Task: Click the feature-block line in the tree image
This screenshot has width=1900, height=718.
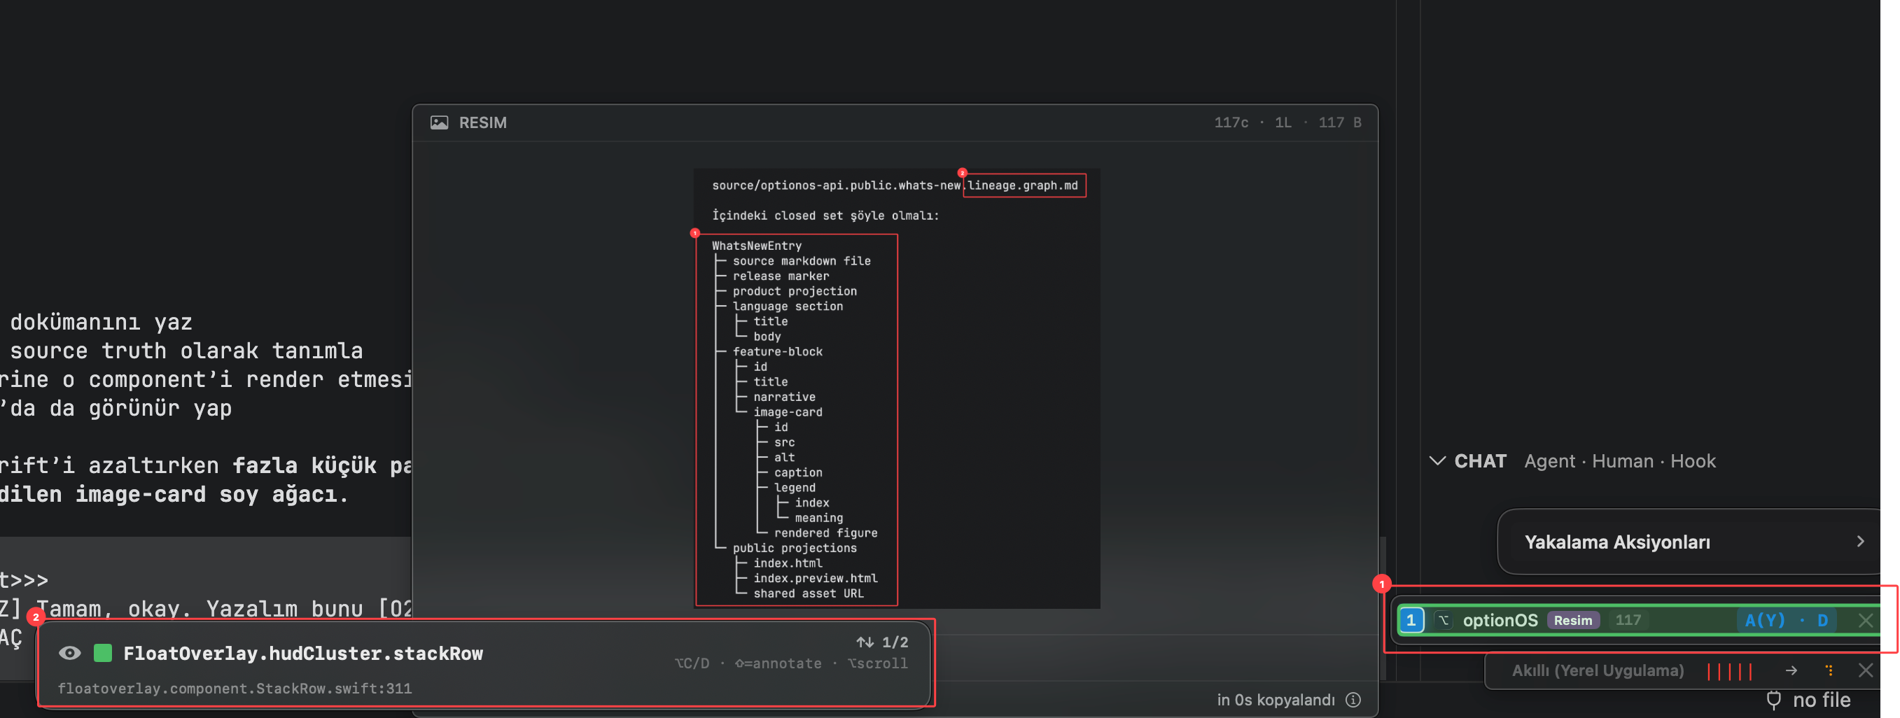Action: point(777,351)
